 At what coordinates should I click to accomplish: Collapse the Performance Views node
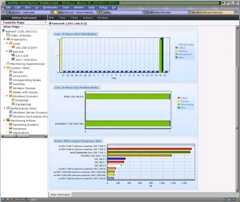click(4, 108)
